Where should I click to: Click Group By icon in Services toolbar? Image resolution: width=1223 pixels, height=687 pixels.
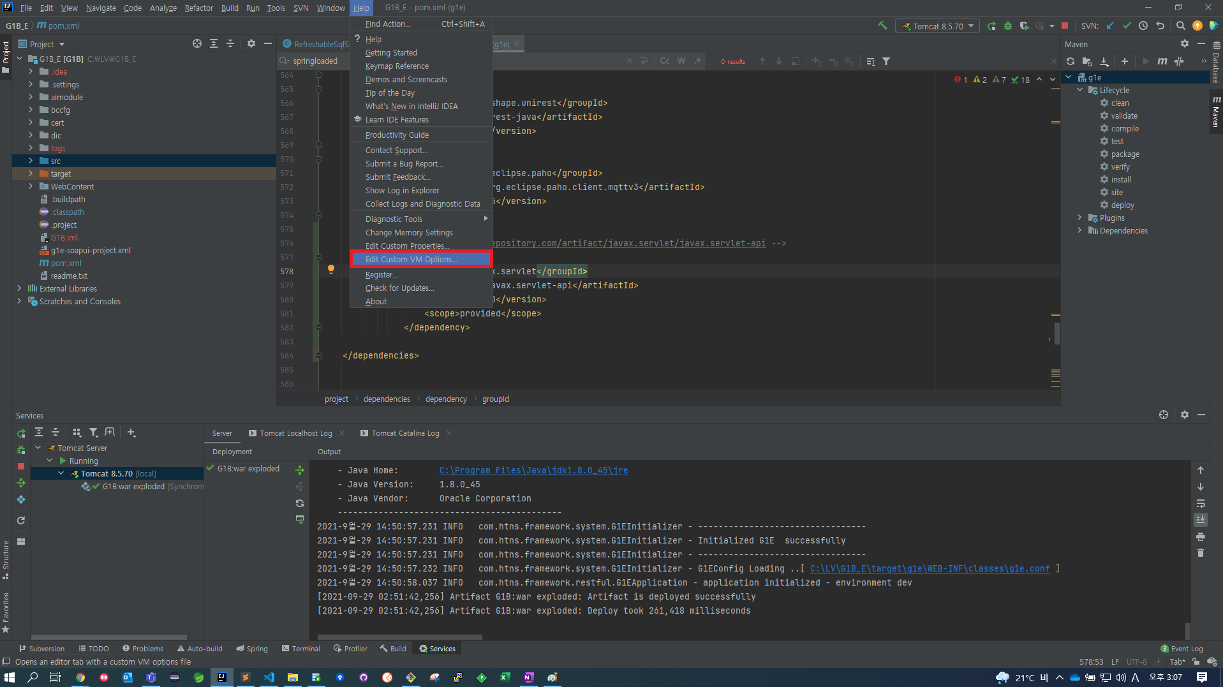click(77, 432)
